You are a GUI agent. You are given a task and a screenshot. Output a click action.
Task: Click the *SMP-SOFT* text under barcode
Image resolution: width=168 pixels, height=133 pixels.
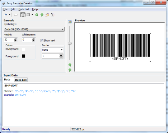pos(120,59)
